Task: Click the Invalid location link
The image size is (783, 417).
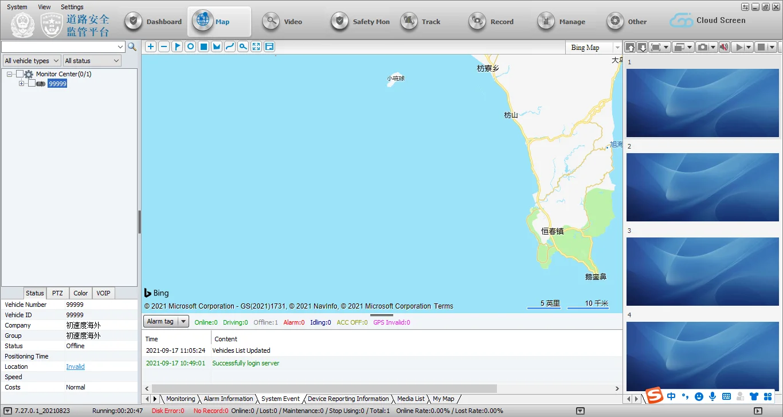Action: [x=75, y=367]
